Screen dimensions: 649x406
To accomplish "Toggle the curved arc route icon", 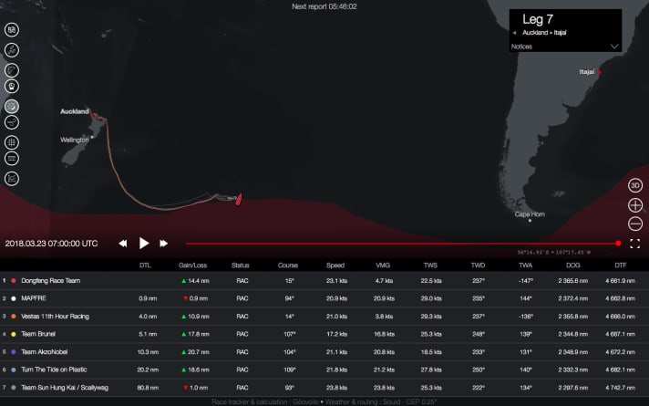I will (12, 70).
